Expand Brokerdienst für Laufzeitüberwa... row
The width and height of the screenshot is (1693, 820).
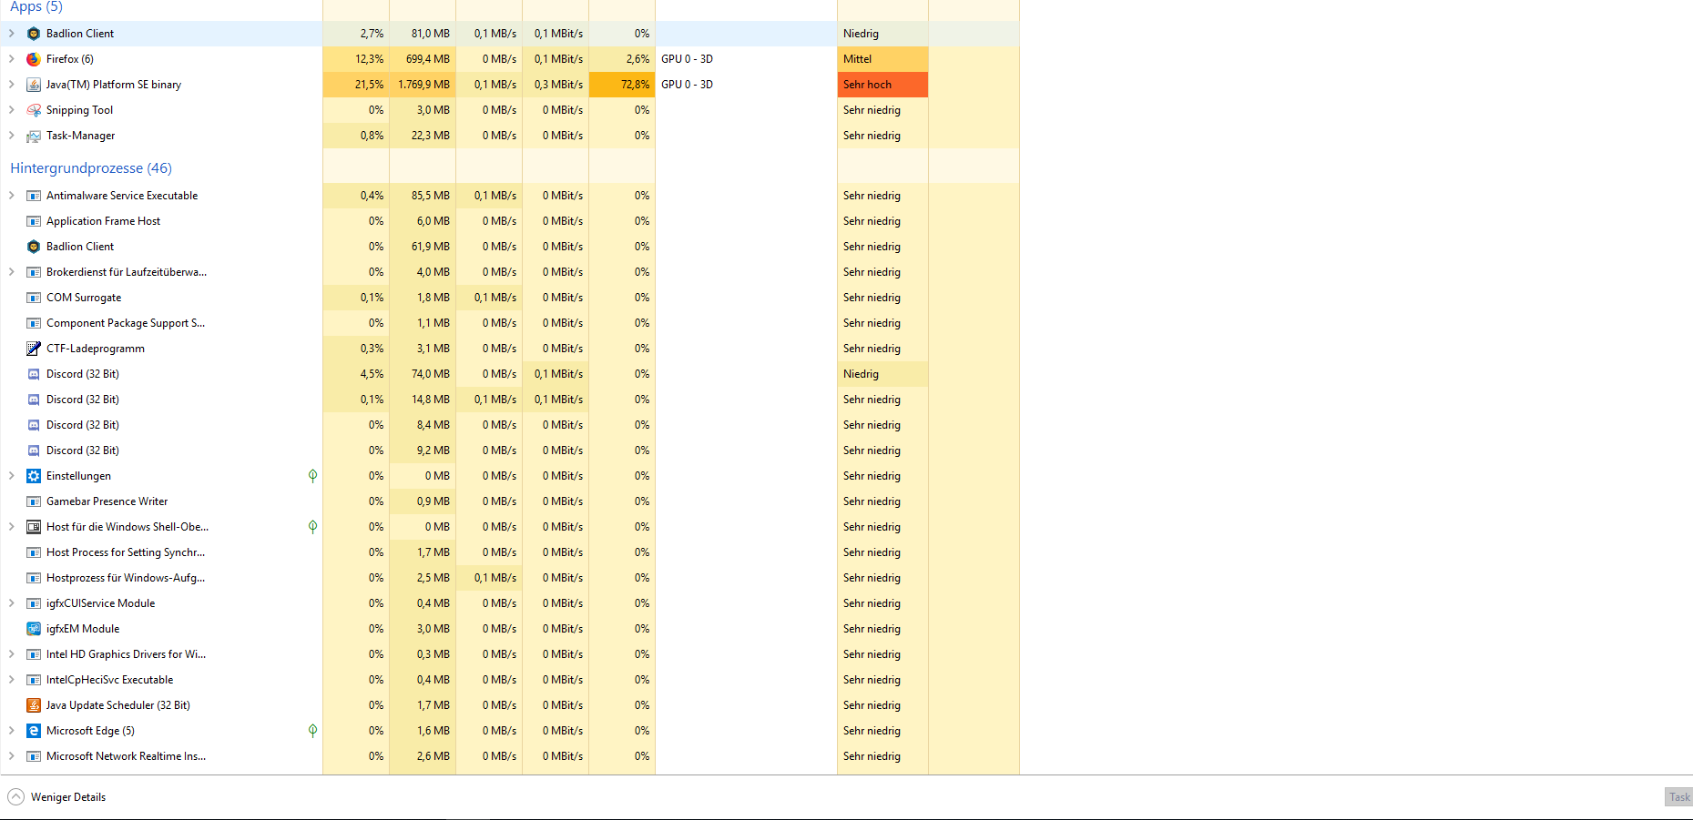pos(11,272)
